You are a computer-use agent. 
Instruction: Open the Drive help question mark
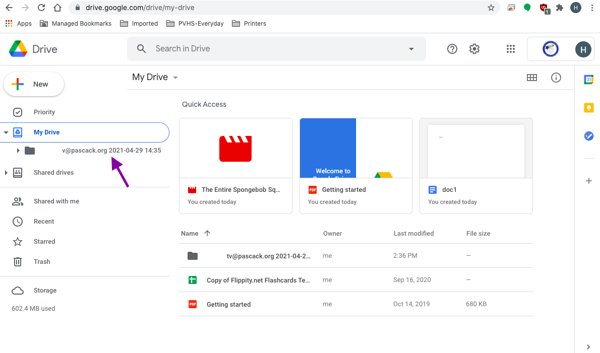point(452,49)
